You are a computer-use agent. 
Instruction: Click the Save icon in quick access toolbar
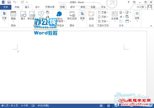9,2
